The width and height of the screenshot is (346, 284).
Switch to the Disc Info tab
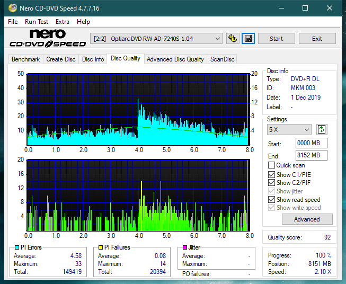tap(93, 59)
